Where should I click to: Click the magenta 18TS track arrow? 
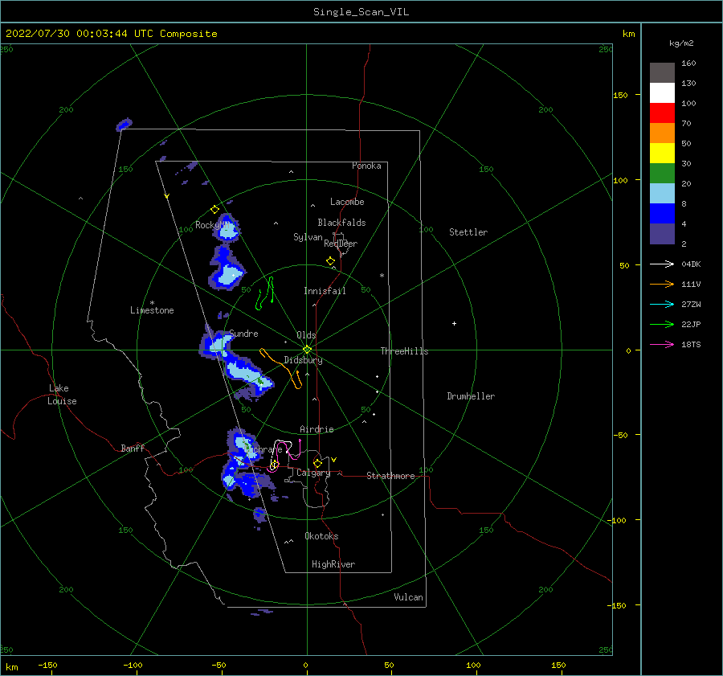(662, 344)
